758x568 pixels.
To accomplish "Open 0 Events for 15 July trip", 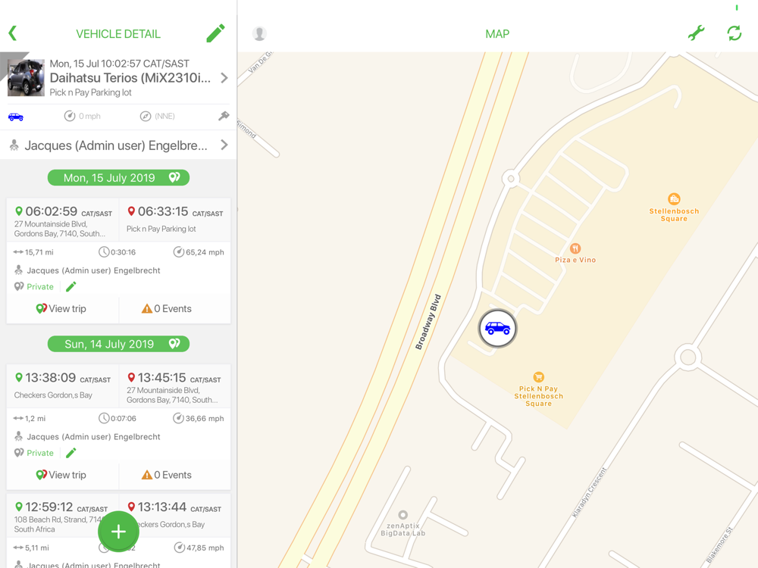I will (x=167, y=309).
